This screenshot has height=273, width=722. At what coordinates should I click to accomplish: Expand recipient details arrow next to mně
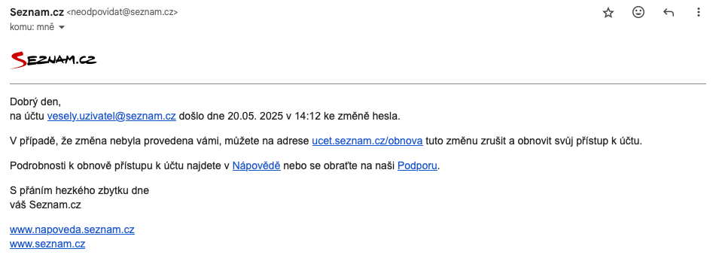(x=62, y=27)
